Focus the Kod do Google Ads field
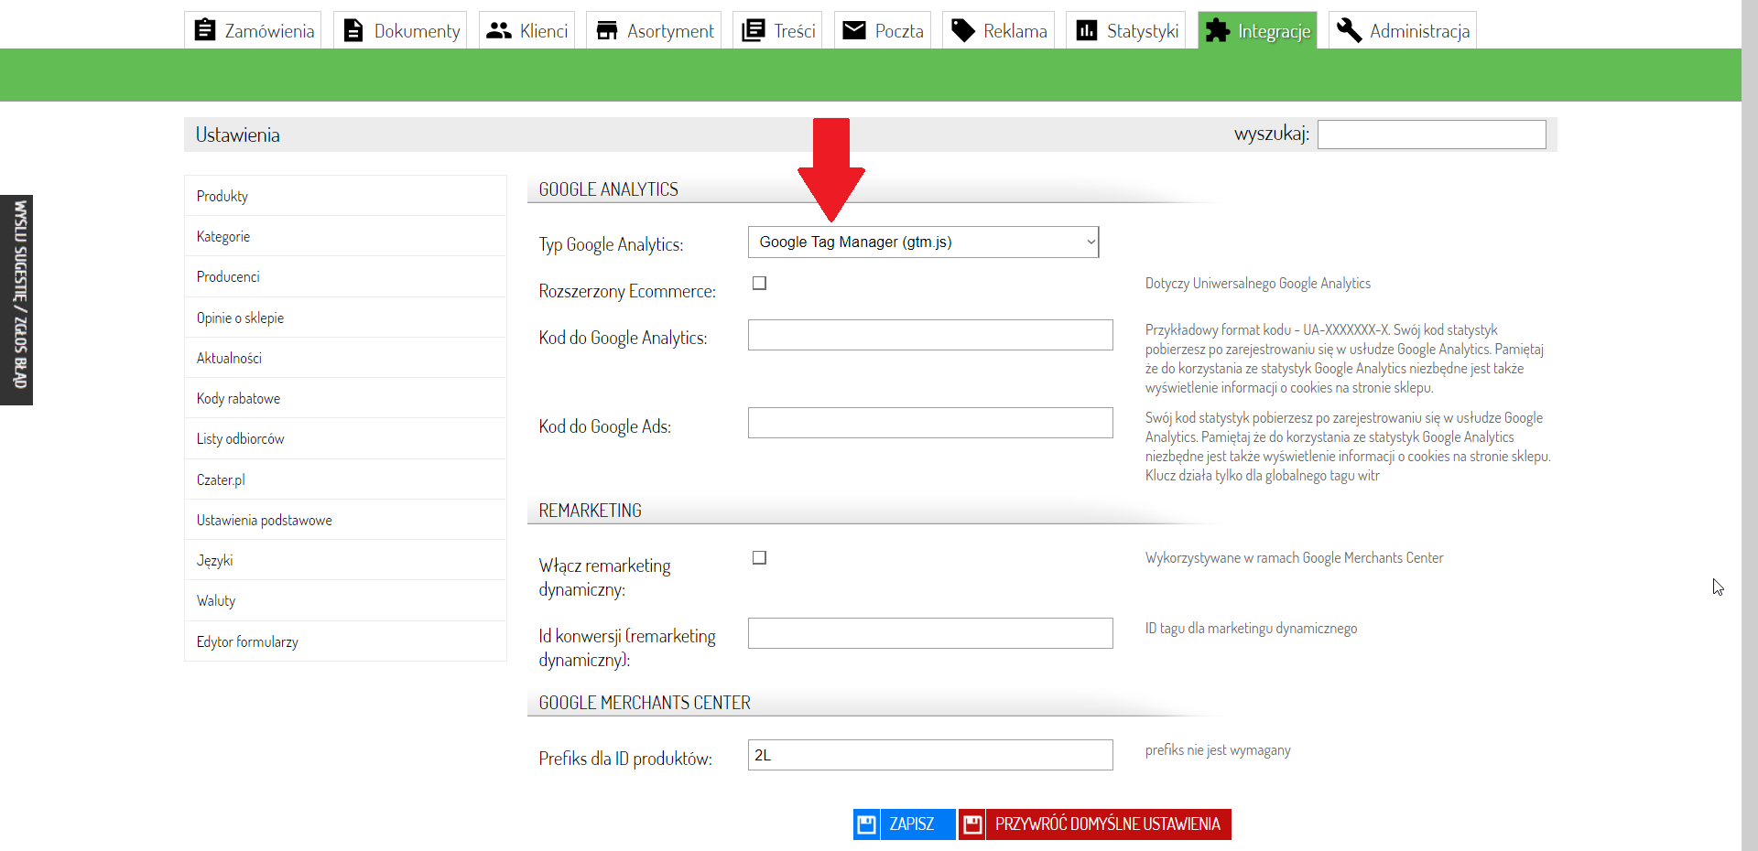The height and width of the screenshot is (851, 1758). [x=930, y=423]
